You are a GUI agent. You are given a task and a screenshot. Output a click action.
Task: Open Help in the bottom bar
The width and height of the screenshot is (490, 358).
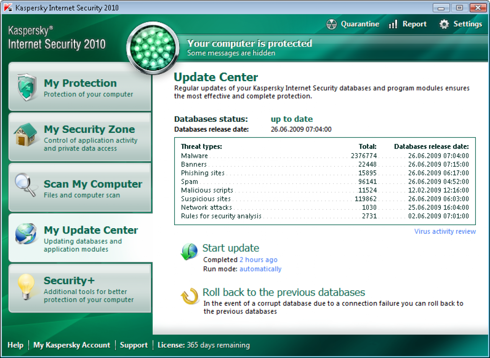pos(15,345)
